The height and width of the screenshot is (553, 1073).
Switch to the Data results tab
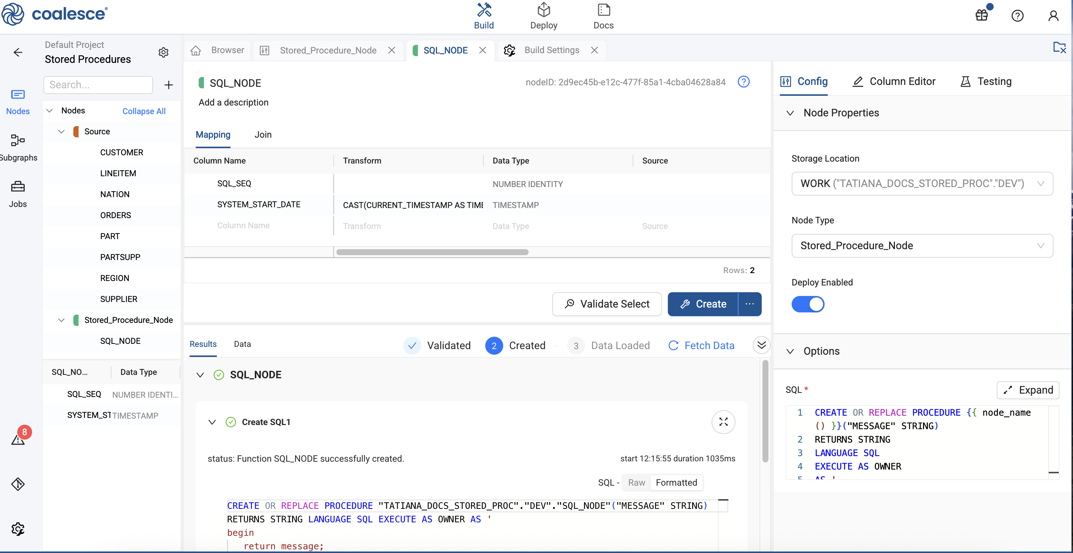(x=242, y=344)
